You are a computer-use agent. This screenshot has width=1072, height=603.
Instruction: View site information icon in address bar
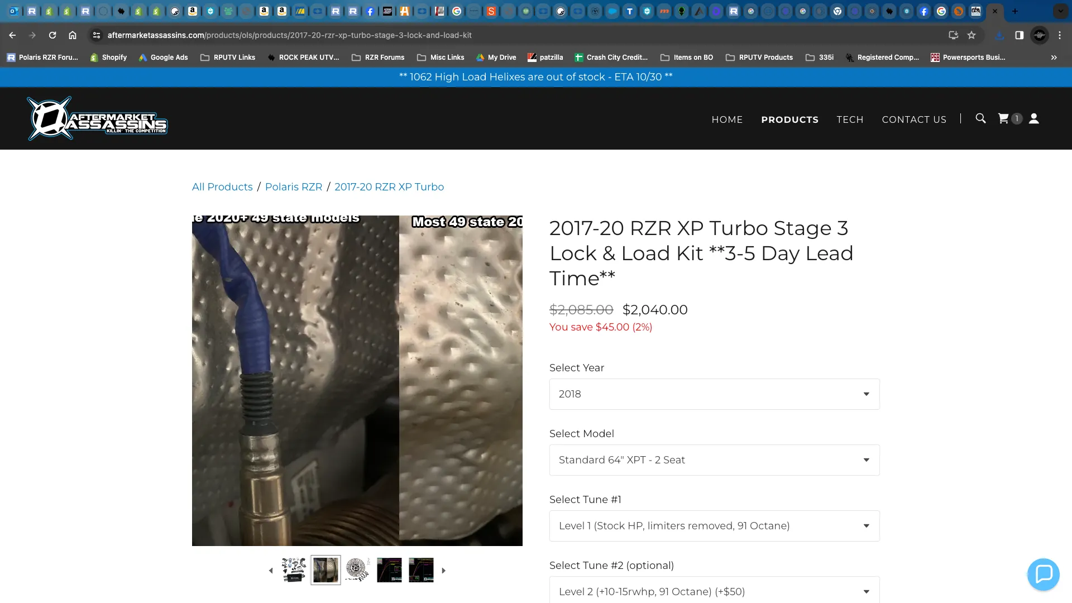click(x=97, y=35)
